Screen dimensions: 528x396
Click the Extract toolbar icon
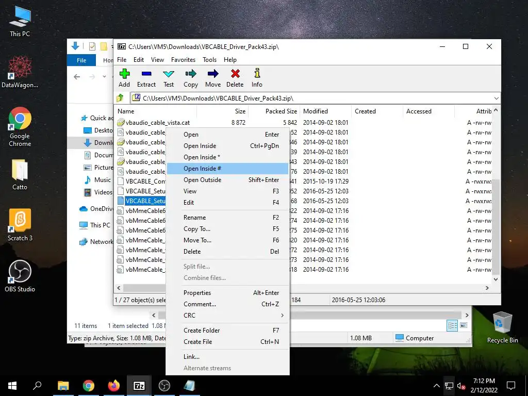tap(146, 78)
